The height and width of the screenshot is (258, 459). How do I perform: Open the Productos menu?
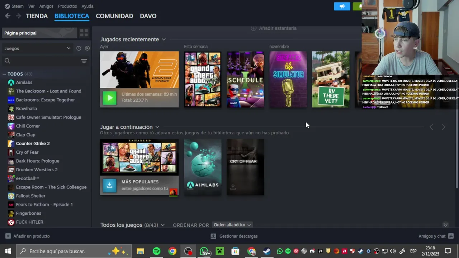click(67, 6)
